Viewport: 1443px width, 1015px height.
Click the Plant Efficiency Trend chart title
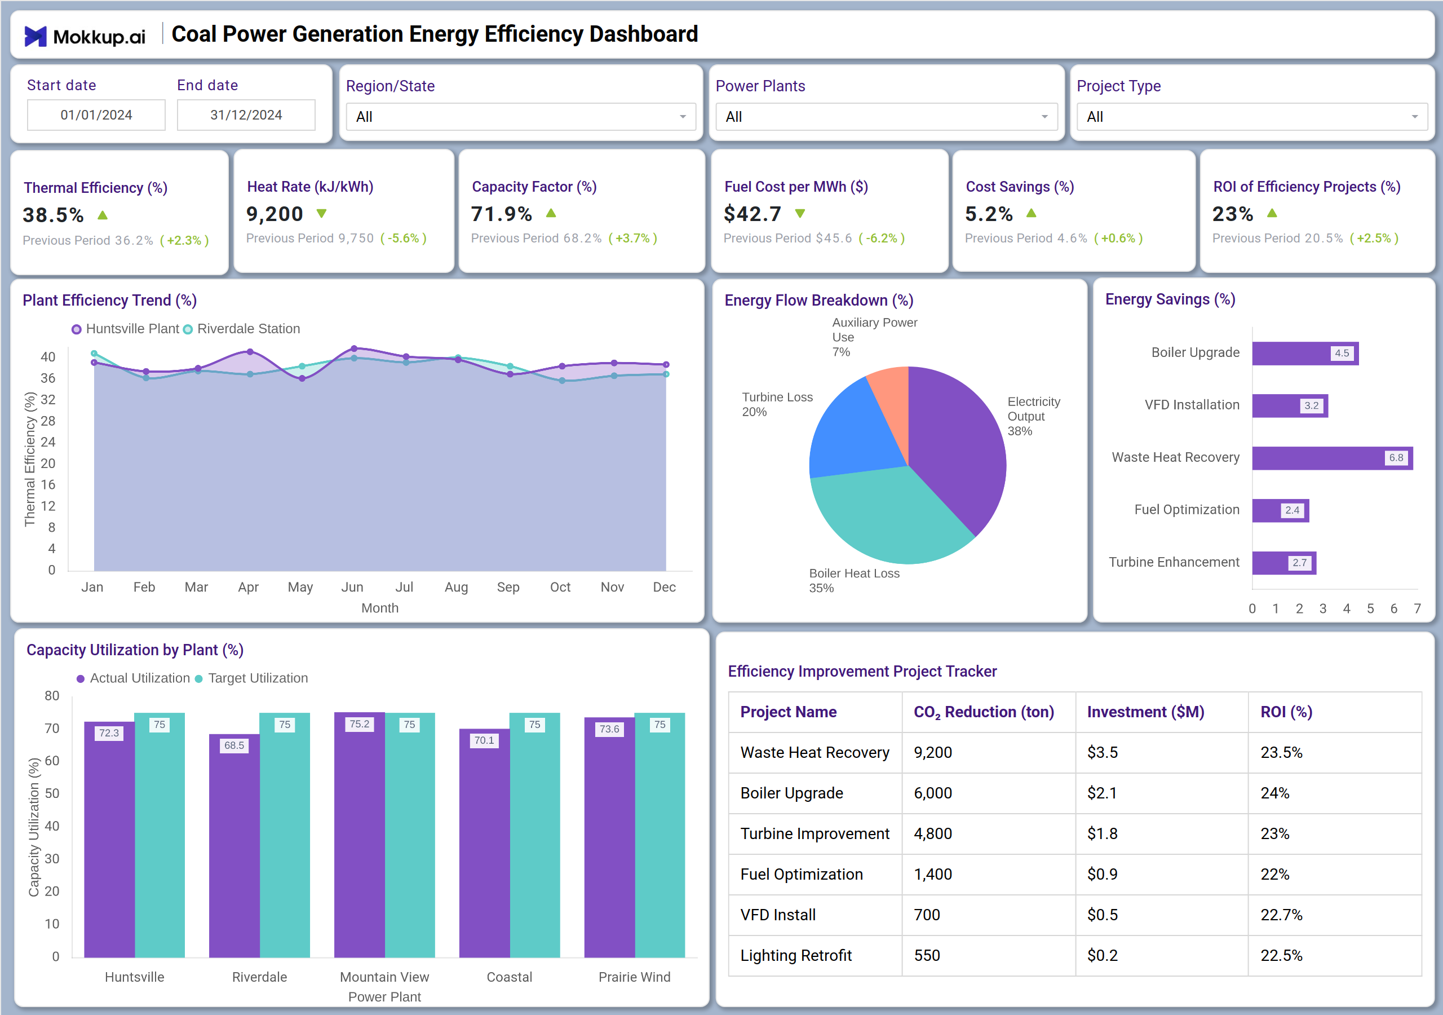click(x=109, y=301)
